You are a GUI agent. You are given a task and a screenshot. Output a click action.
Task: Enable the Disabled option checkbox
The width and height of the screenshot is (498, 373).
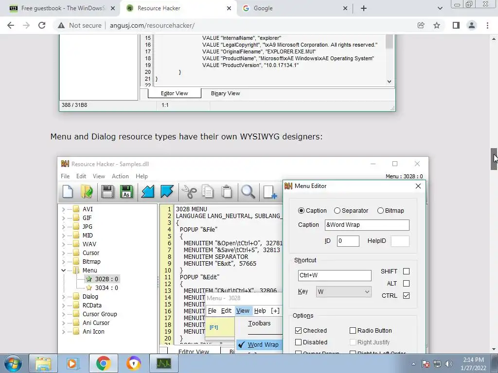coord(298,342)
